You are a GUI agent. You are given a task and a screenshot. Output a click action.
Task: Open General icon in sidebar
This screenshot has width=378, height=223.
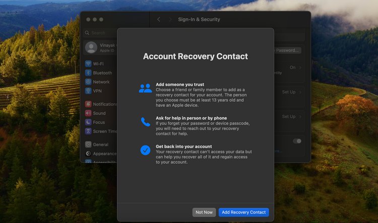(x=88, y=144)
